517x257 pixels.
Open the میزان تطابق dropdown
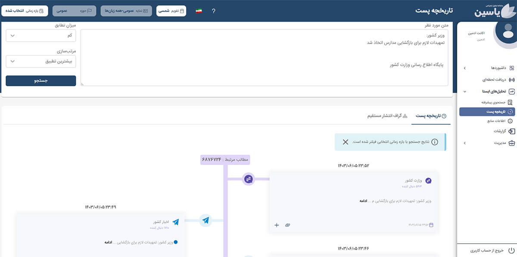tap(41, 36)
